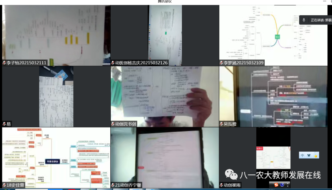
Task: Click muted mic icon beside 动创沈书剑
Action: [113, 124]
